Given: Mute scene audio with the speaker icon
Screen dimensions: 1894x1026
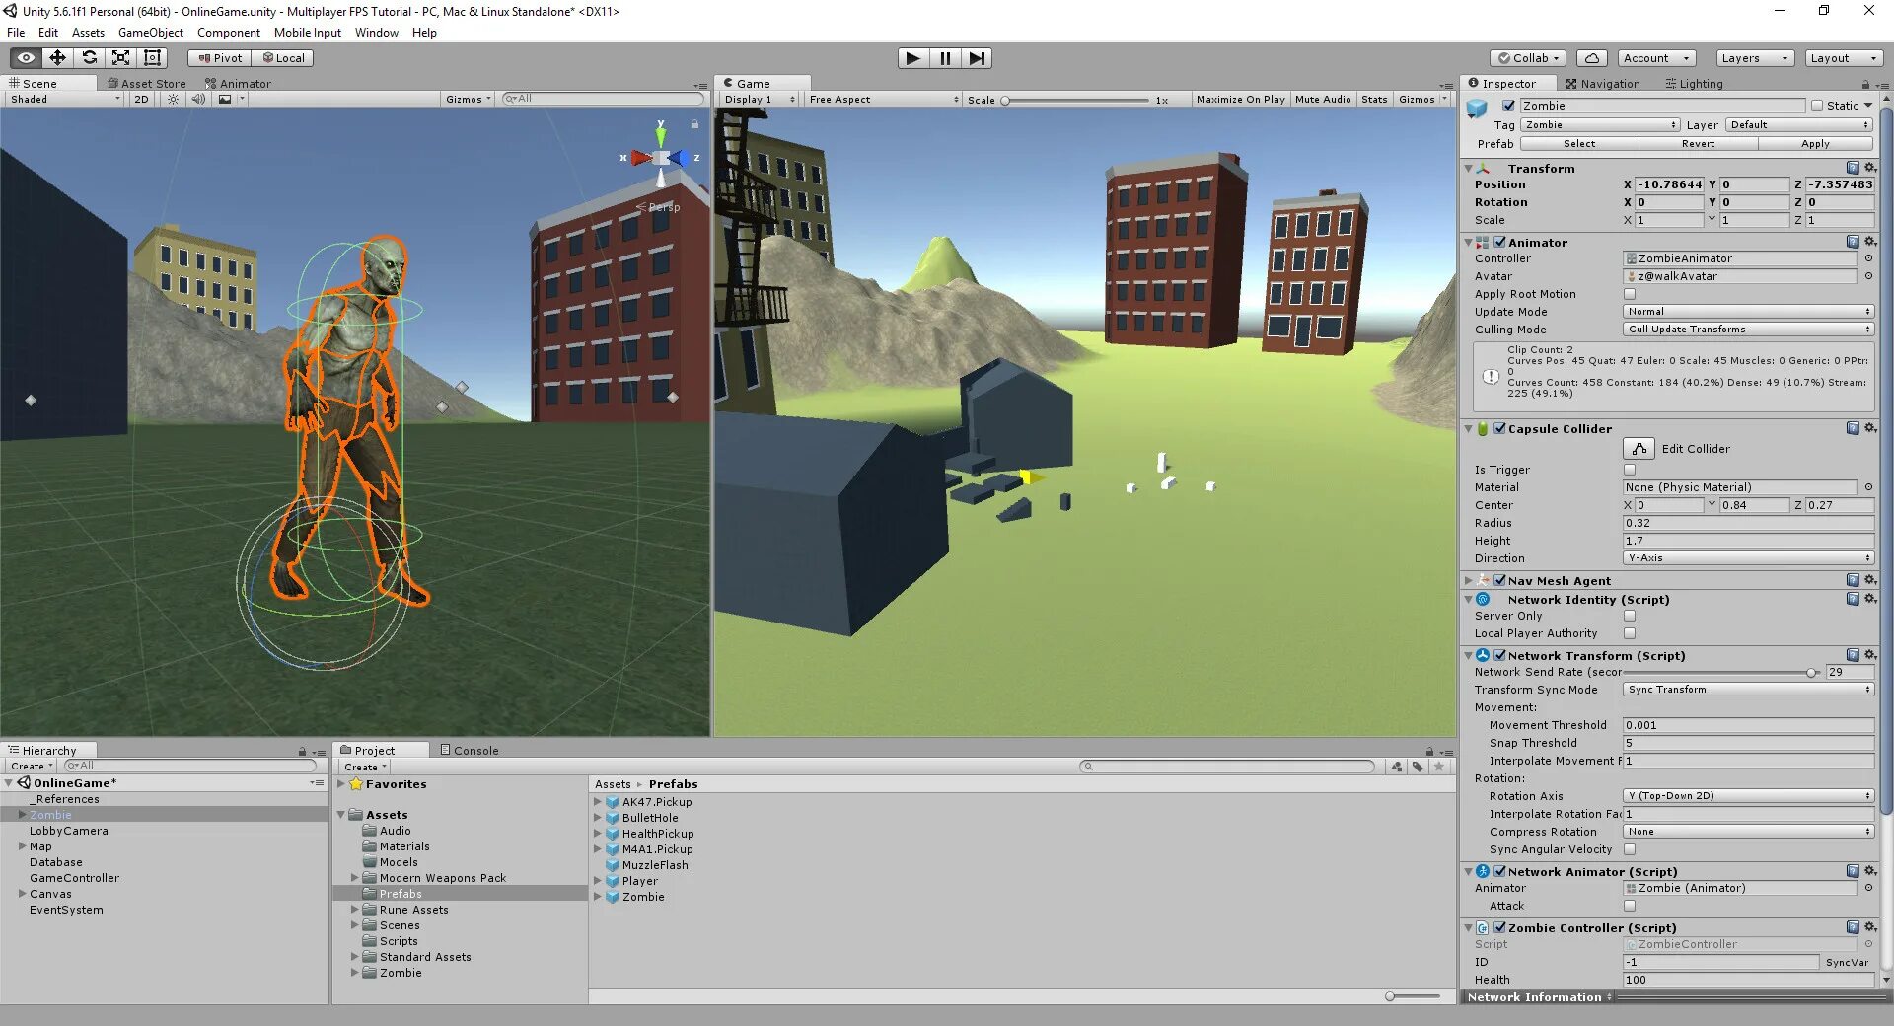Looking at the screenshot, I should point(199,99).
